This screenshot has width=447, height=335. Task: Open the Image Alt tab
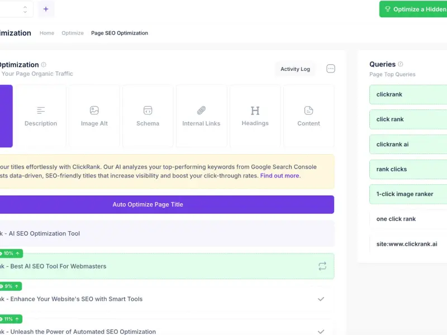94,116
